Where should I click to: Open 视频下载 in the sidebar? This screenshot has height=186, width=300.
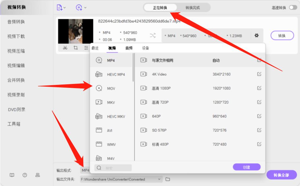(16, 36)
